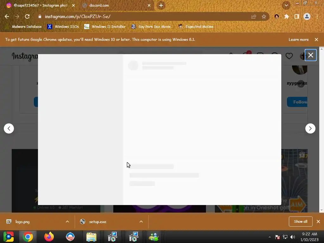Bookmark this page with star icon

(264, 17)
